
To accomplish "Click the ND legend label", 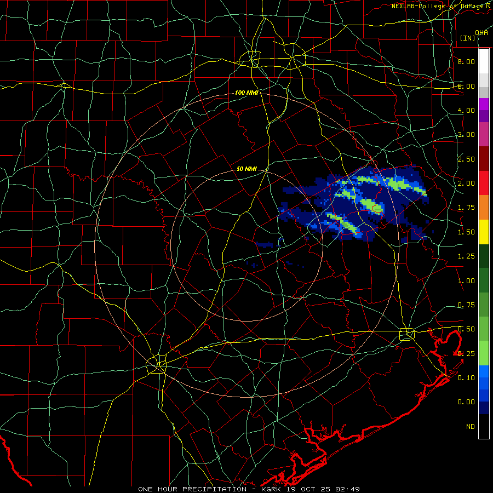I will tap(471, 427).
